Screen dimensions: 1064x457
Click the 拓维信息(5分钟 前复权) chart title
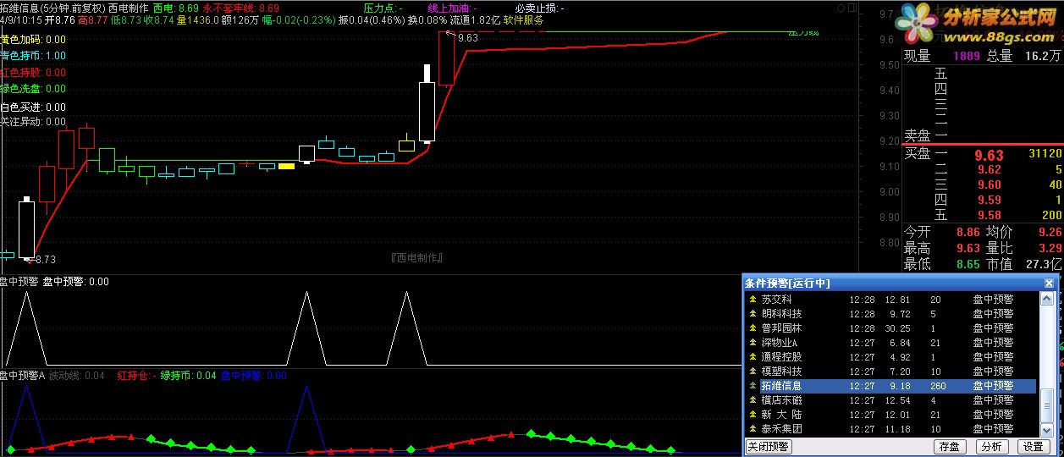click(52, 7)
